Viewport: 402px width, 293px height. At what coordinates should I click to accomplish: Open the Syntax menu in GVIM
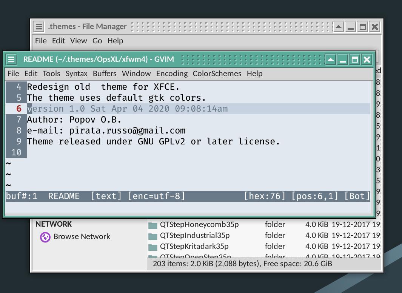[x=76, y=74]
